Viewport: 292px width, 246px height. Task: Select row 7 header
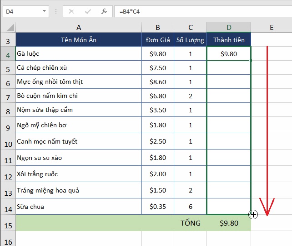tap(8, 96)
